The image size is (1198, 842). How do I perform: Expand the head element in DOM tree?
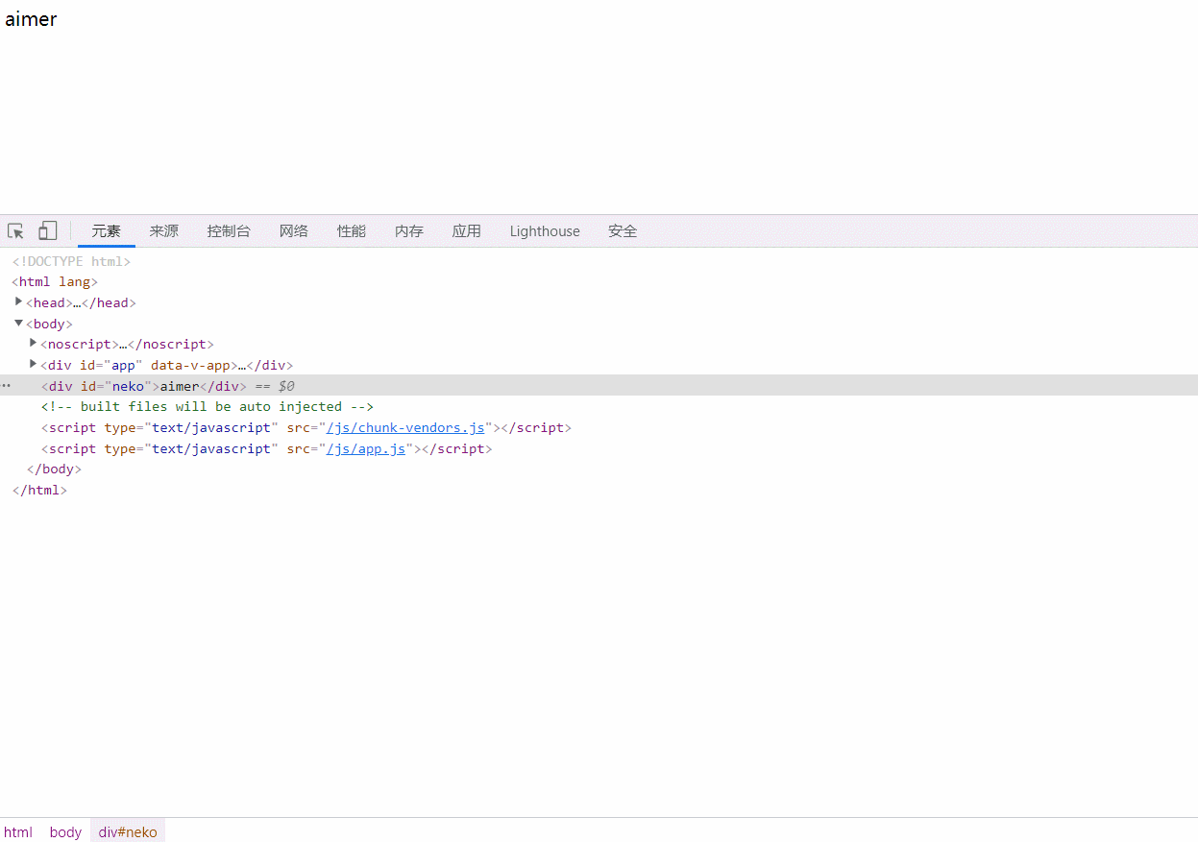click(18, 302)
